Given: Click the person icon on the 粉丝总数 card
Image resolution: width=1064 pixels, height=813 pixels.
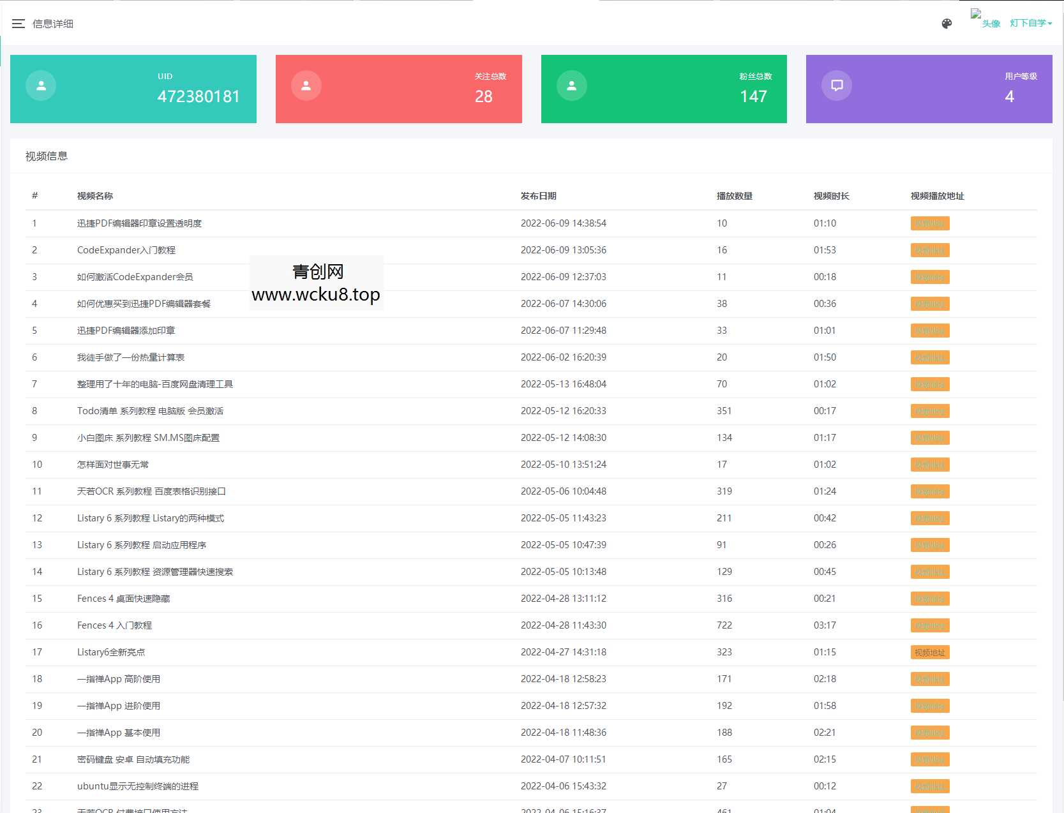Looking at the screenshot, I should 571,85.
